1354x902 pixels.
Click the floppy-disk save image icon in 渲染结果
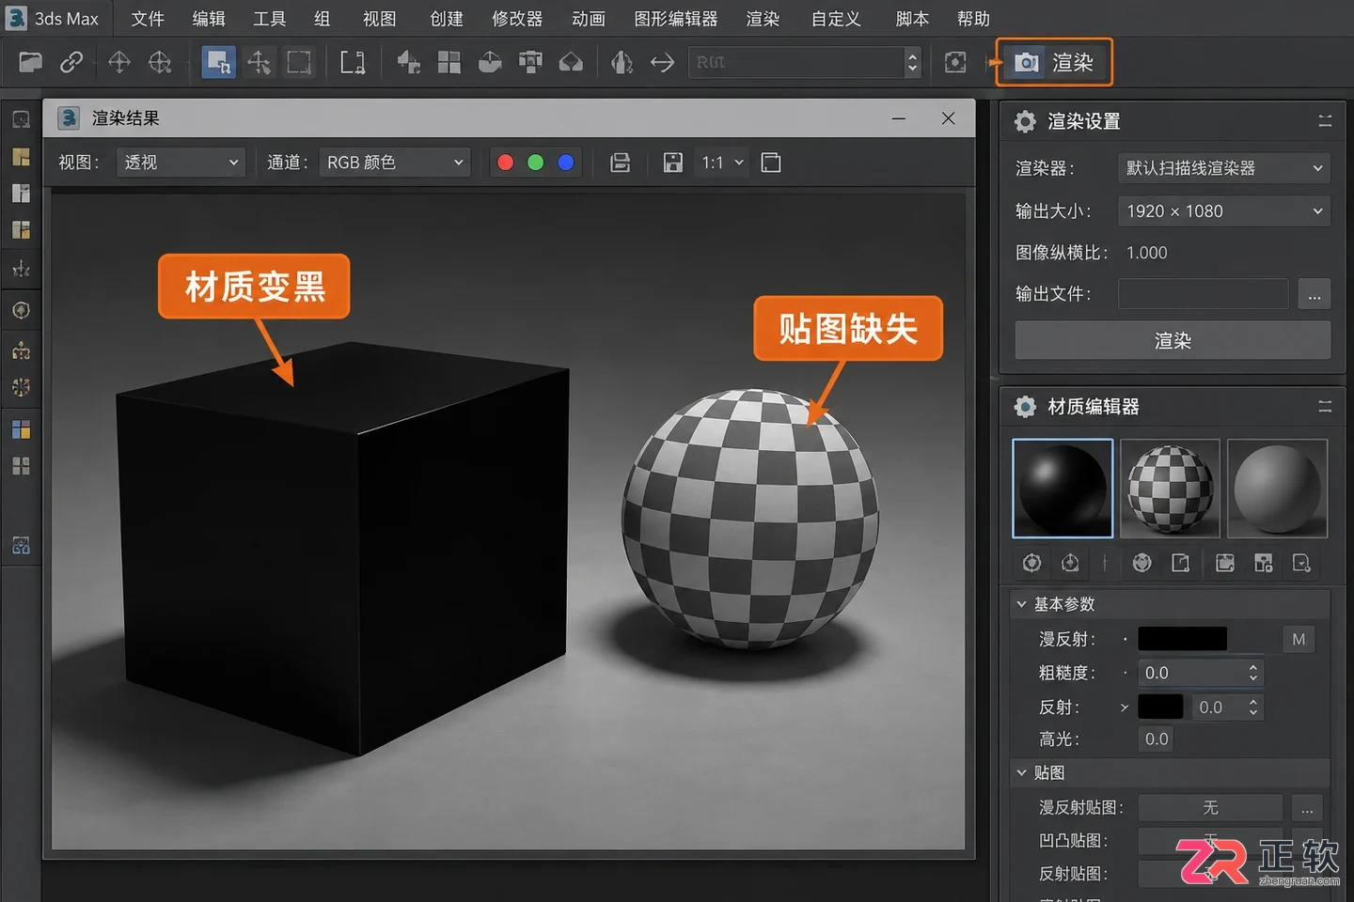coord(673,163)
